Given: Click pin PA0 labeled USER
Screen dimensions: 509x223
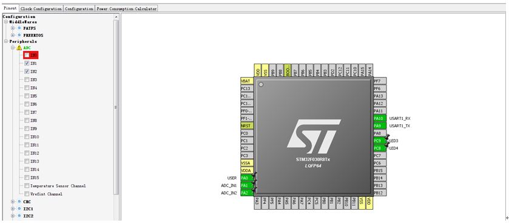Looking at the screenshot, I should click(x=247, y=178).
